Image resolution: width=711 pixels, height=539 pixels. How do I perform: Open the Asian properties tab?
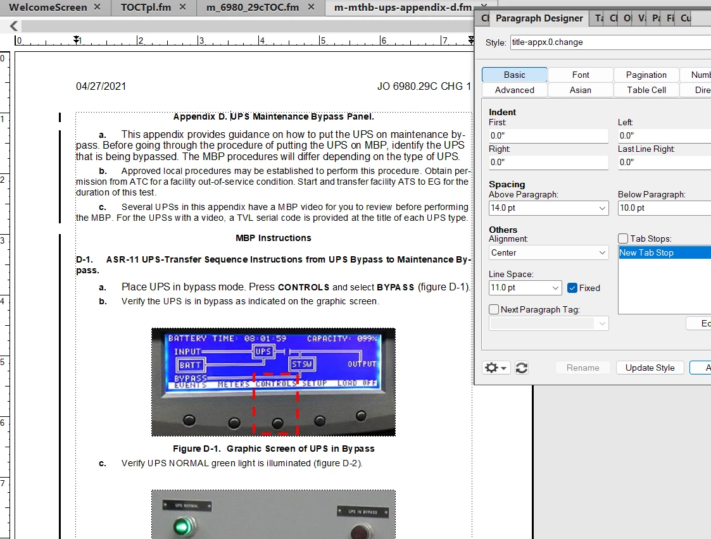click(x=581, y=90)
